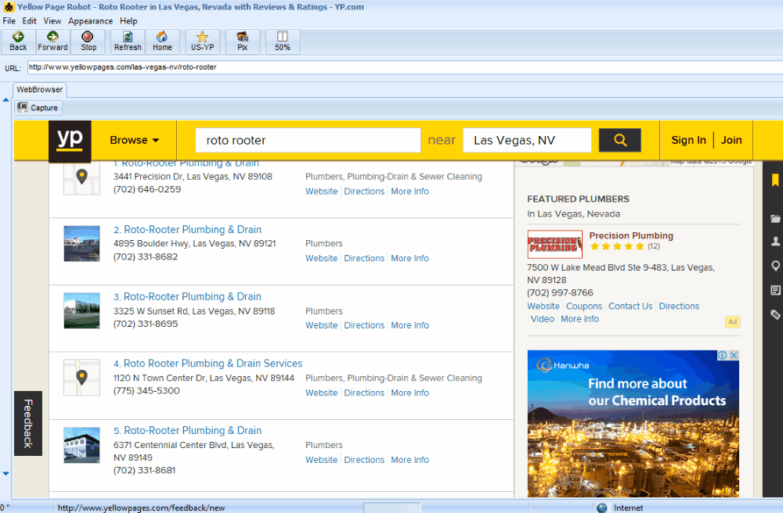Click Website for the Precision Dr listing
The height and width of the screenshot is (513, 783).
click(322, 192)
